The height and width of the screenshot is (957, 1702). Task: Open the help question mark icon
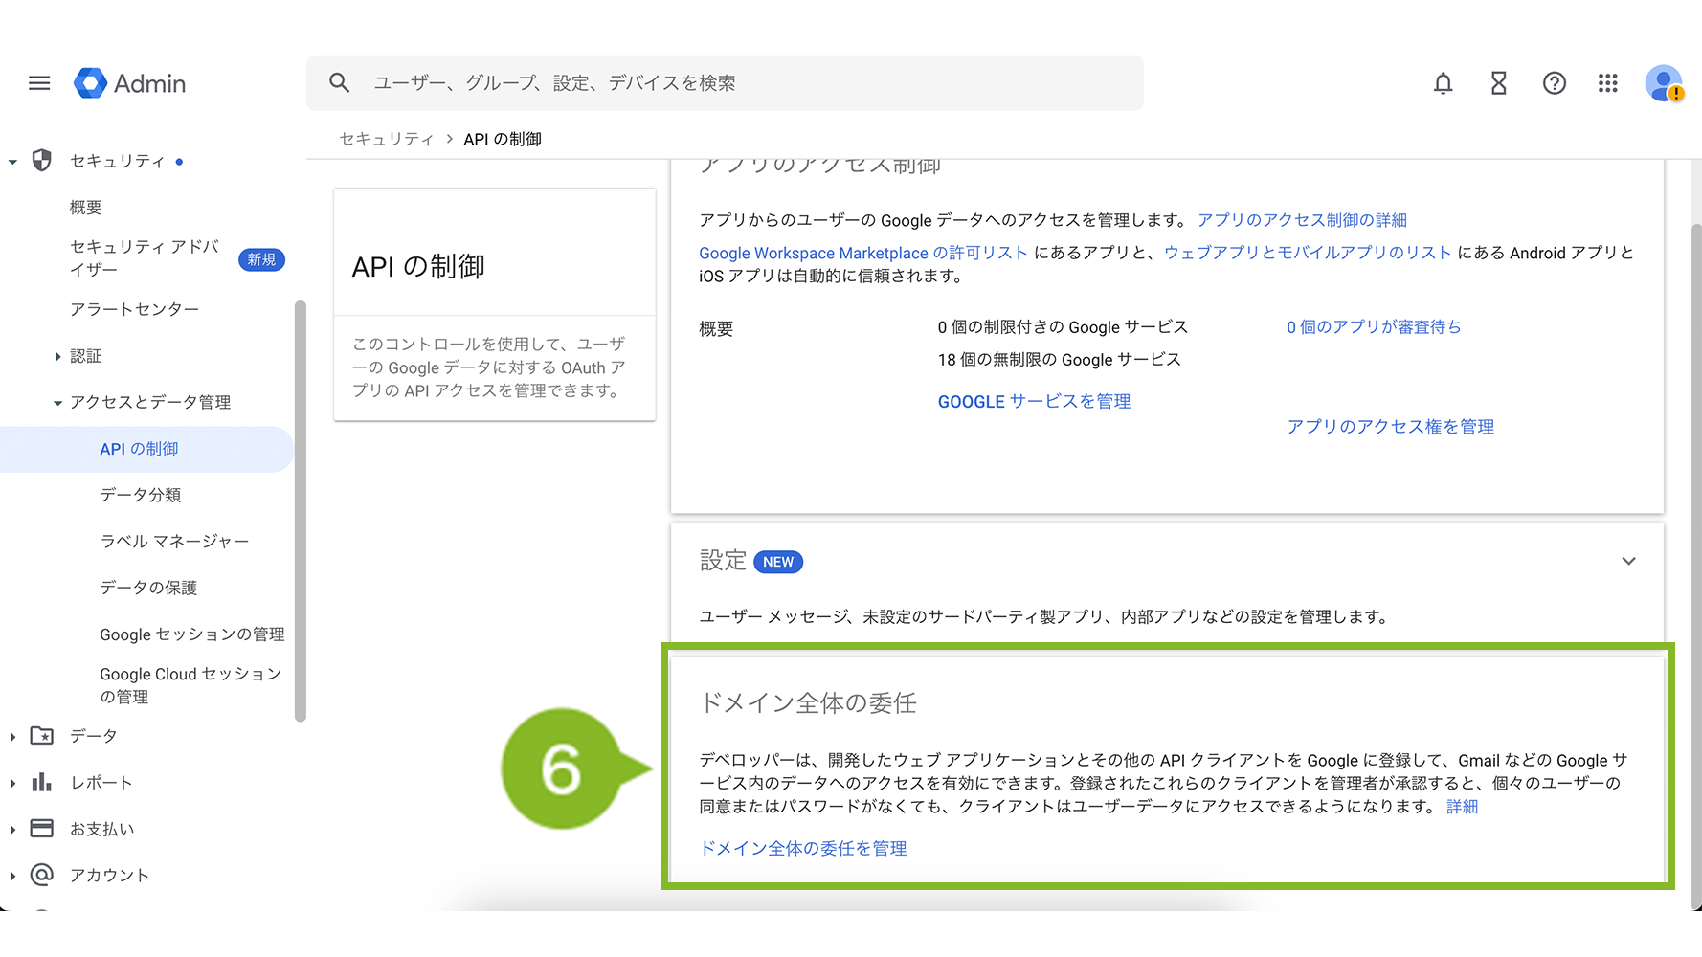pos(1554,83)
